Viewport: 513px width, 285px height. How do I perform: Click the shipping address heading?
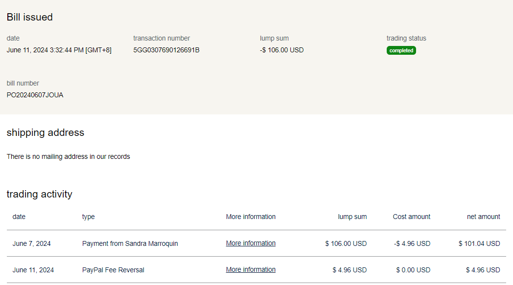(45, 132)
